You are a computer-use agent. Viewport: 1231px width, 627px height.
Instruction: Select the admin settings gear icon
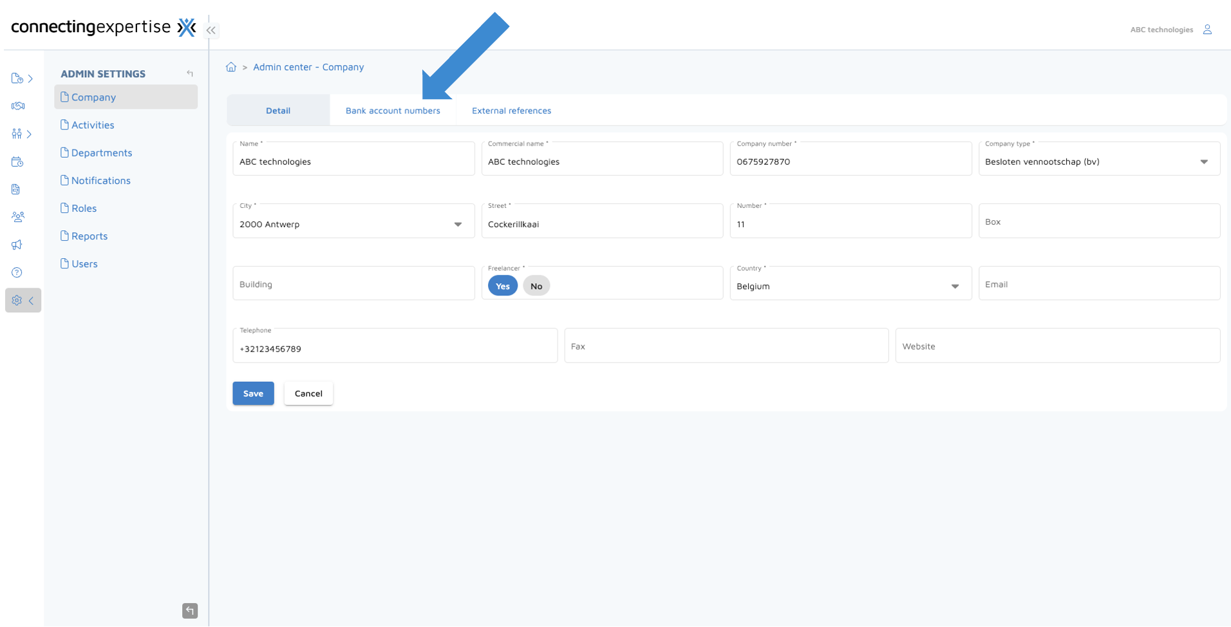coord(17,300)
